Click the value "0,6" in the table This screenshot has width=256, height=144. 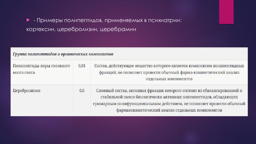[82, 90]
